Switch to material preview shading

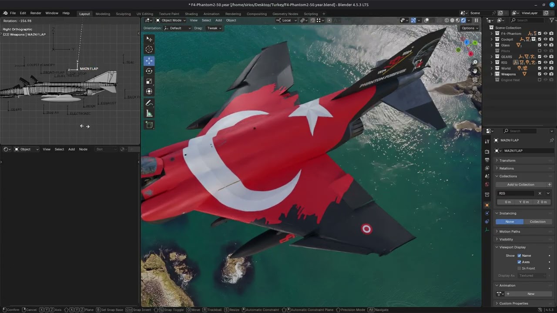(458, 20)
